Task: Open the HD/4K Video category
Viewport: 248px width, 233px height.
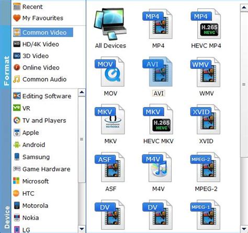Action: click(36, 44)
